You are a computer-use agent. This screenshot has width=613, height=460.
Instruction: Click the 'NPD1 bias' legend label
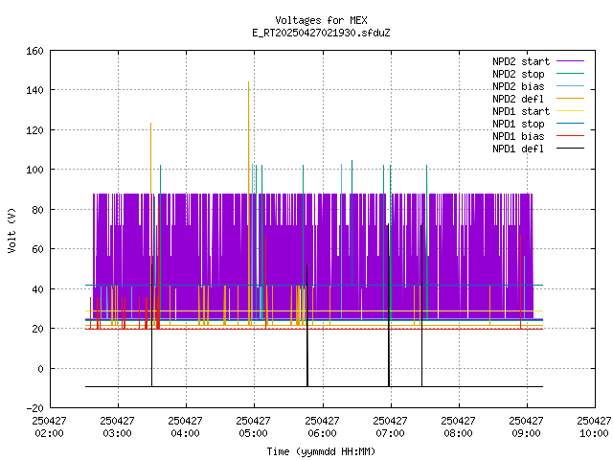518,136
